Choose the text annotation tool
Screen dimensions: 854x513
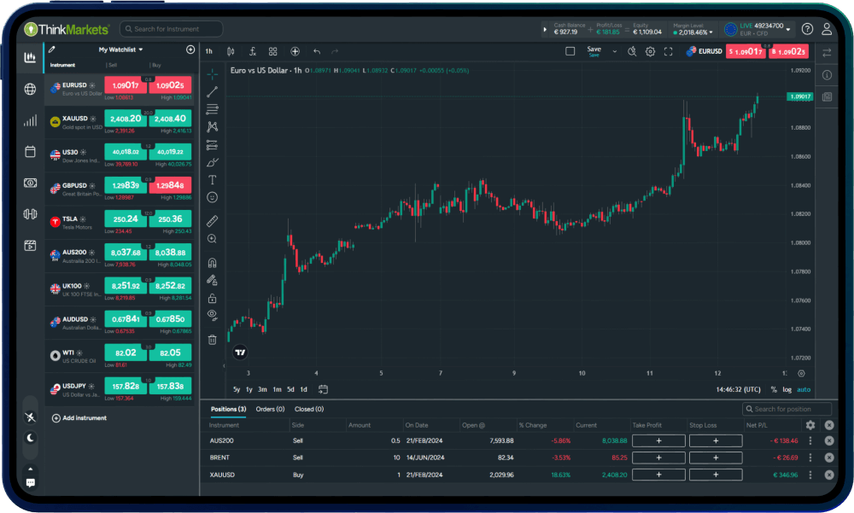coord(212,180)
